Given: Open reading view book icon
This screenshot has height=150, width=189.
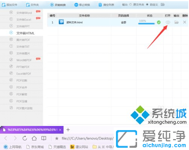Looking at the screenshot, I should click(44, 138).
